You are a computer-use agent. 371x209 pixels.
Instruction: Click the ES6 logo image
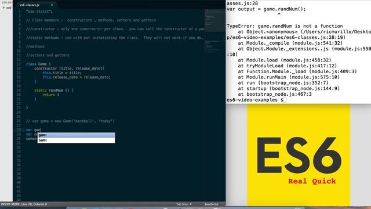[299, 155]
